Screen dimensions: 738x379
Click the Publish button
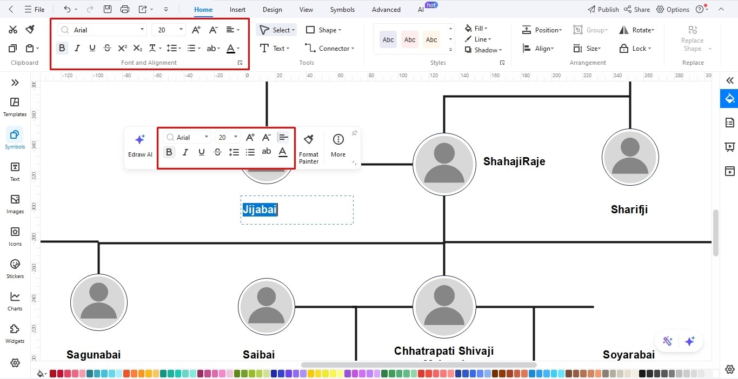pyautogui.click(x=603, y=9)
